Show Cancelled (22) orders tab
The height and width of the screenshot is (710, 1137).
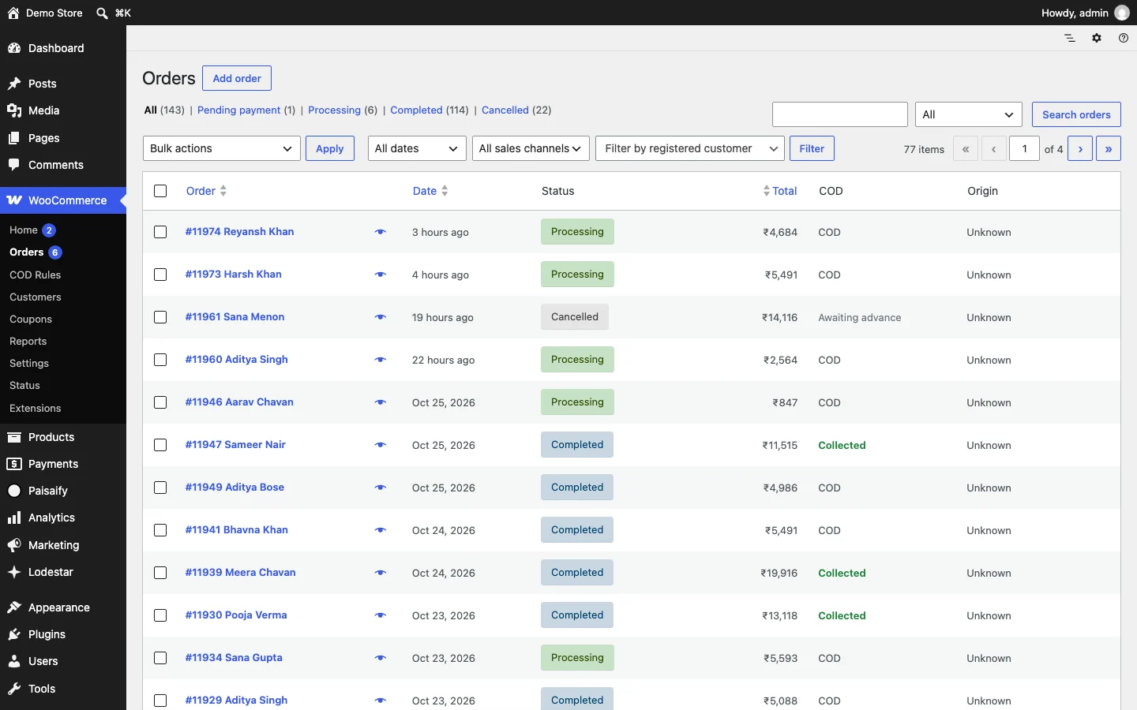(516, 110)
